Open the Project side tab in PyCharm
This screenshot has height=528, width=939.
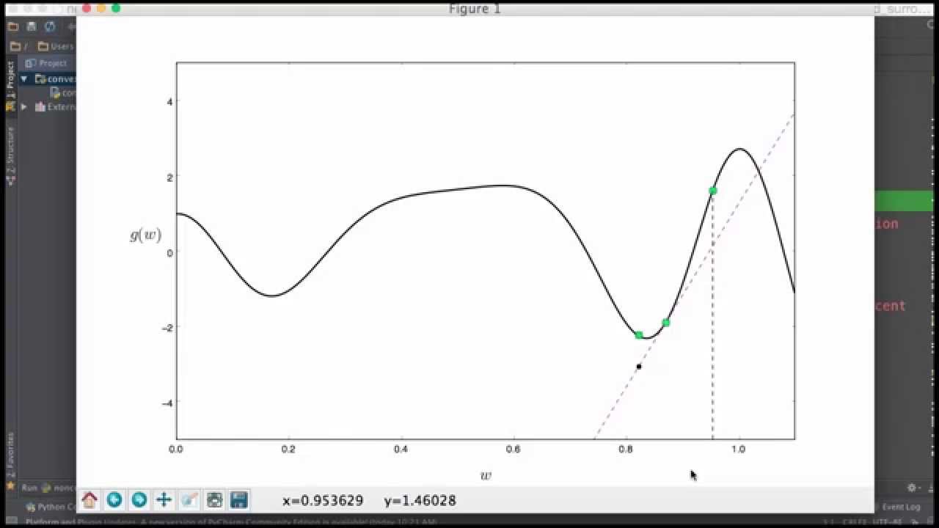[x=10, y=85]
